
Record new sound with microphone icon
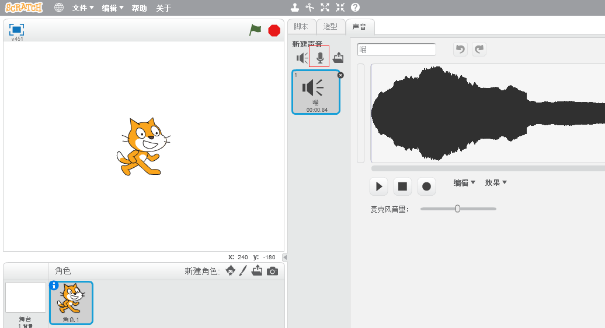320,58
